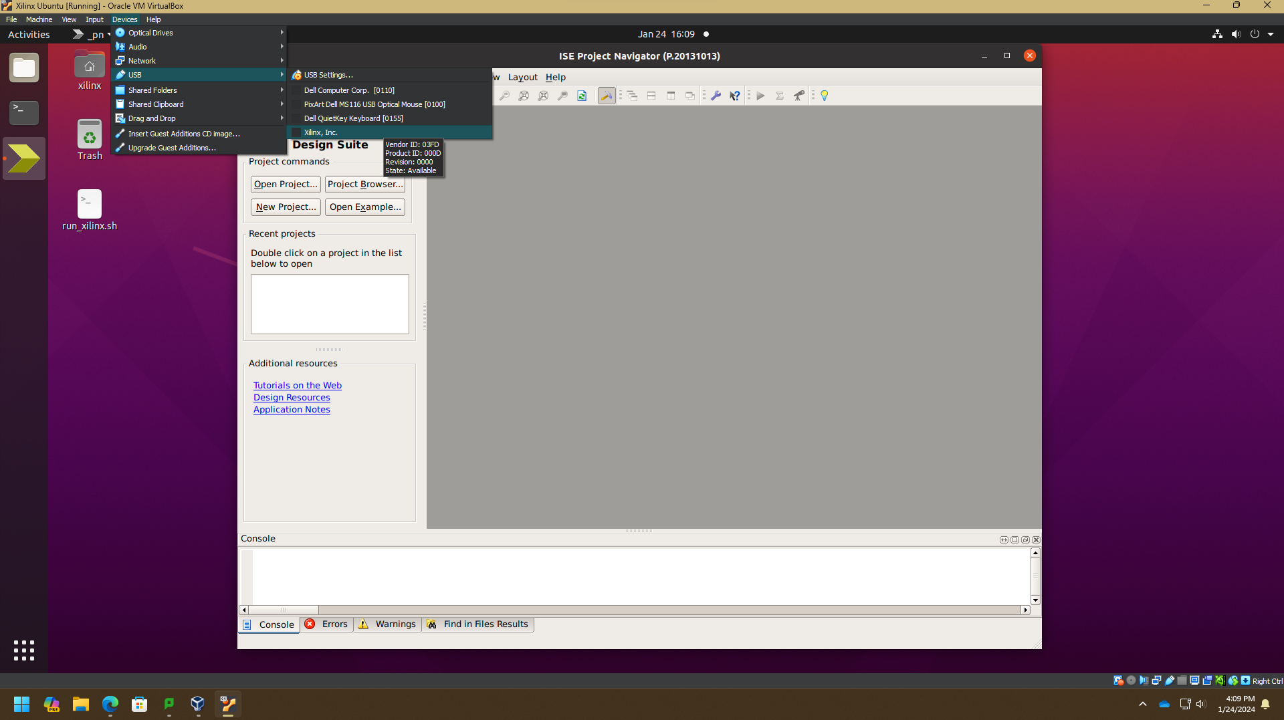Click the tile vertically toolbar icon
1284x720 pixels.
[x=671, y=96]
